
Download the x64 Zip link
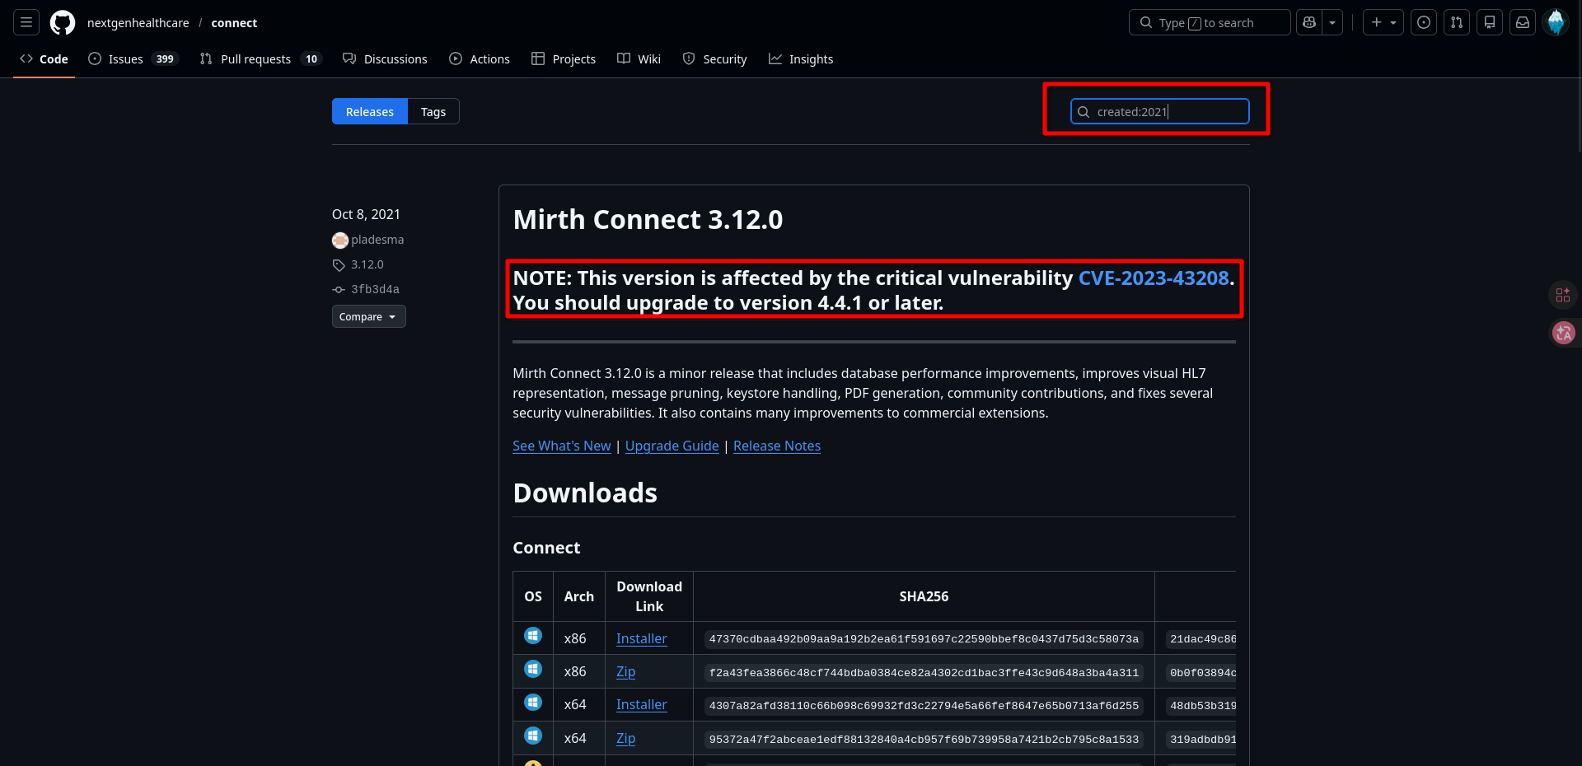tap(626, 738)
